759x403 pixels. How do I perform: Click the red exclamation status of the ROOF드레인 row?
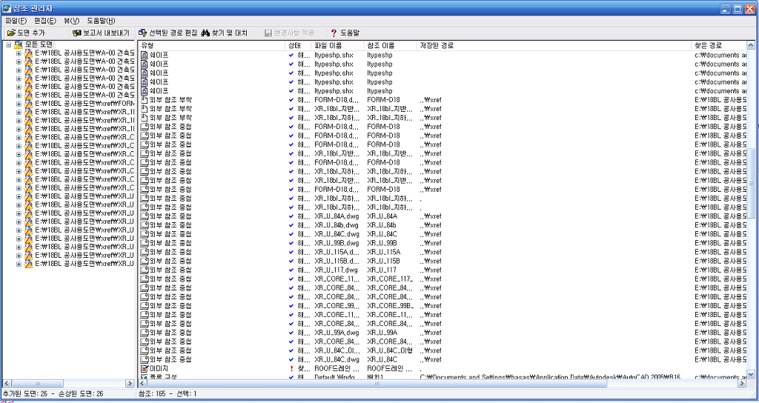click(291, 369)
